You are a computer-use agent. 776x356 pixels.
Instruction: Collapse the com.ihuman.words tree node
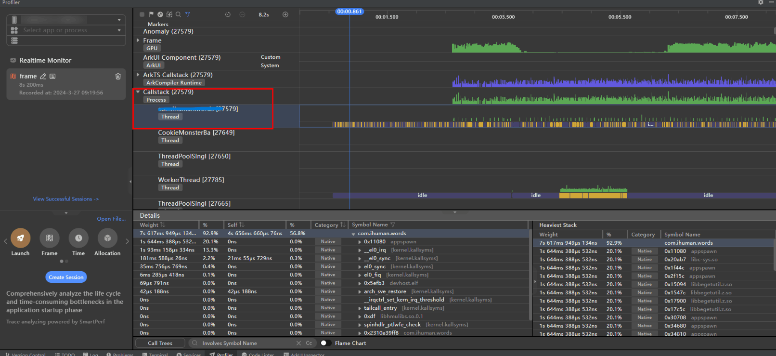coord(353,234)
